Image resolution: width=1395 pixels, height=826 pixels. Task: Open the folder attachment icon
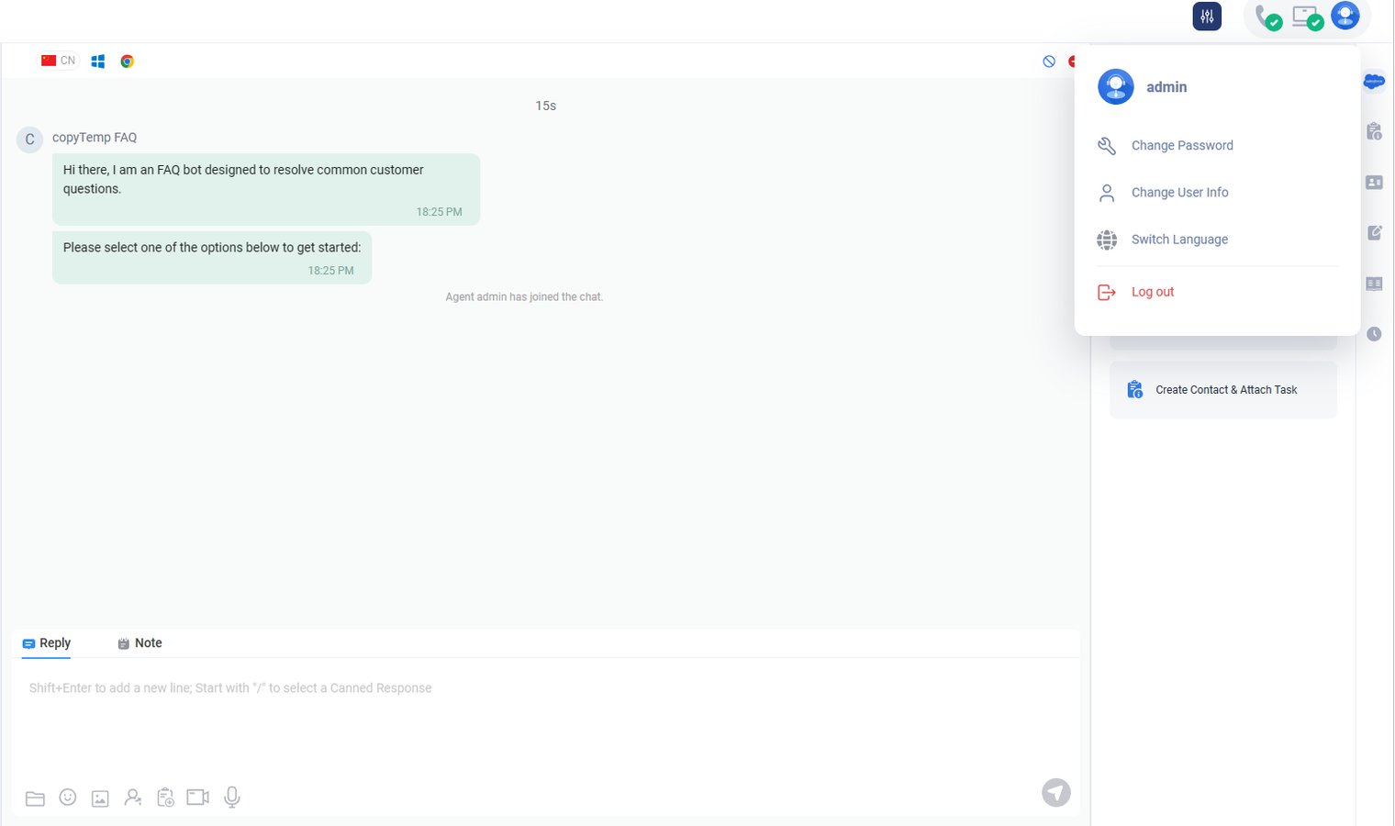click(x=35, y=798)
